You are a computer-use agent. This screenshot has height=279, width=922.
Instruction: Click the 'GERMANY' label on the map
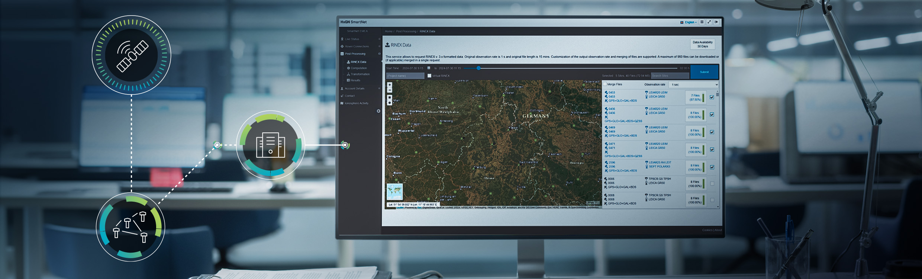tap(536, 116)
